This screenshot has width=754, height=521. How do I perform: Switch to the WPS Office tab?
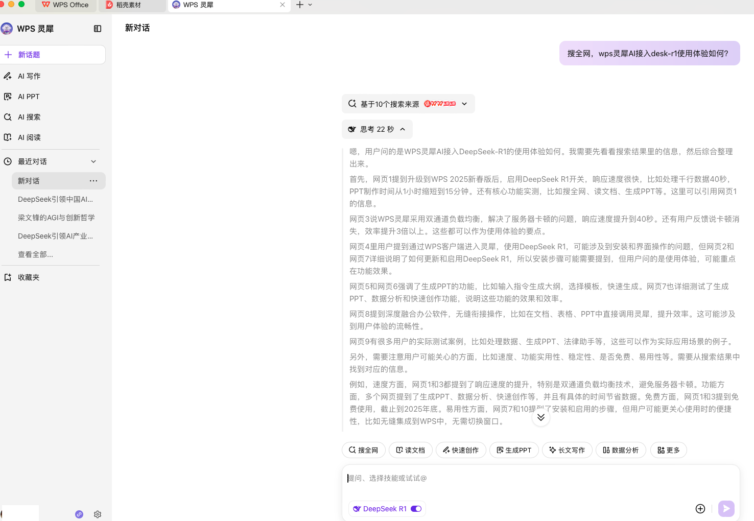[x=65, y=5]
